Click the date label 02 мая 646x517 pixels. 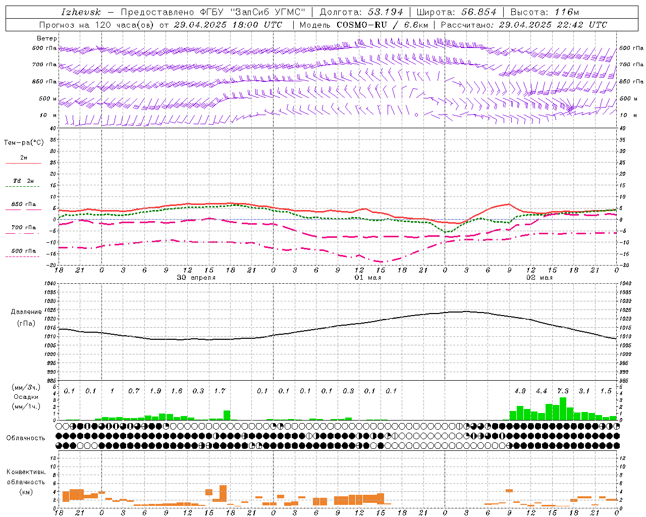tap(540, 278)
